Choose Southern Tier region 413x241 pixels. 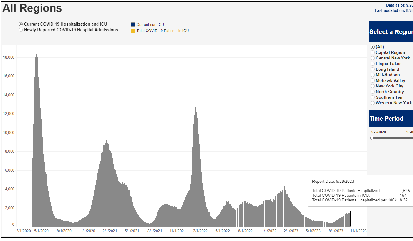[x=372, y=97]
